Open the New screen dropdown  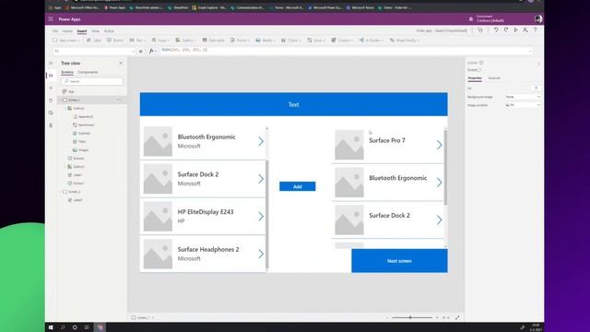[x=66, y=41]
